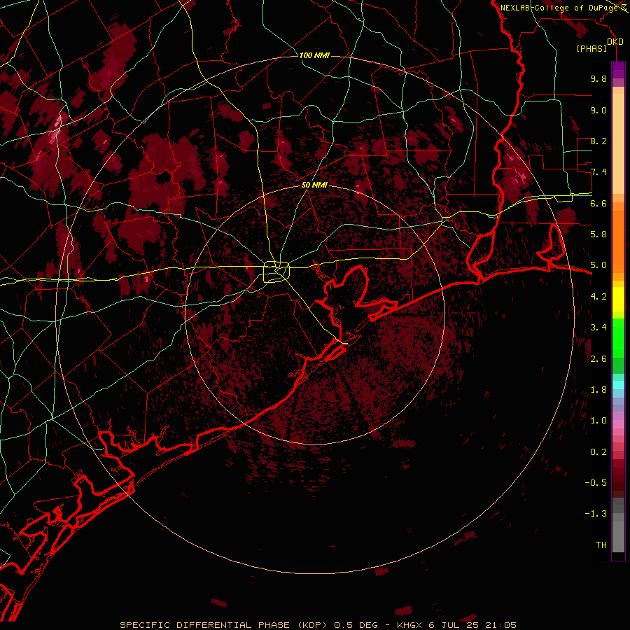Click the TH threshold label on the scale

(601, 545)
